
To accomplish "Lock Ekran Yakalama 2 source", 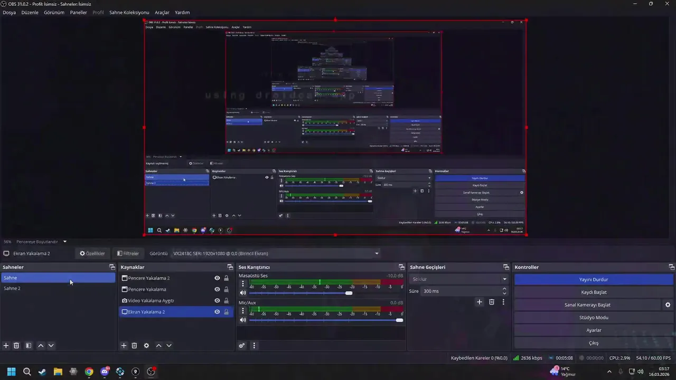I will click(227, 312).
